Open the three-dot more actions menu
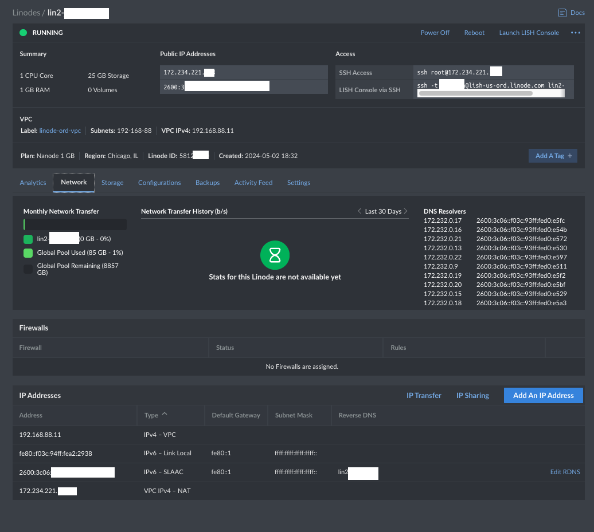The width and height of the screenshot is (594, 532). 576,33
